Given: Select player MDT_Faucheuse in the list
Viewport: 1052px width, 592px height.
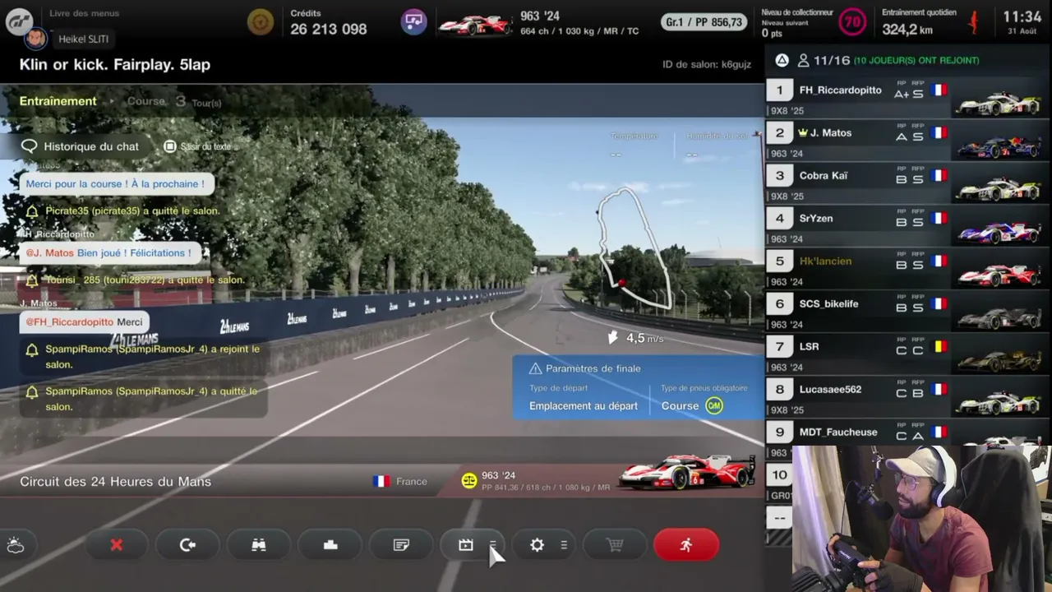Looking at the screenshot, I should (x=908, y=433).
